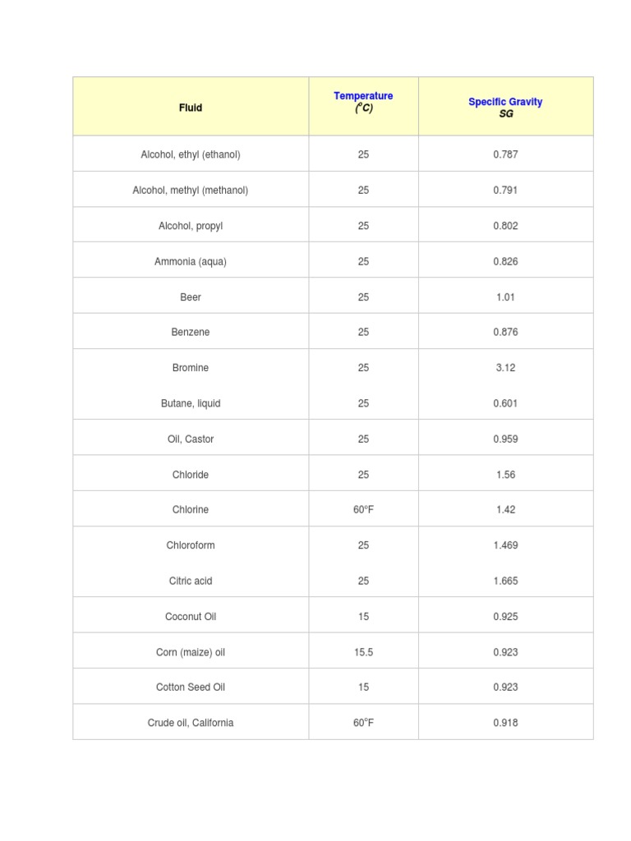Click the Butane, liquid entry

tap(191, 403)
